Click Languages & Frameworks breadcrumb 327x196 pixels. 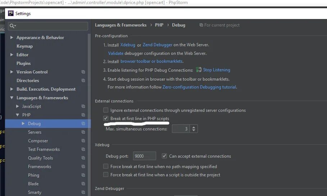[121, 25]
